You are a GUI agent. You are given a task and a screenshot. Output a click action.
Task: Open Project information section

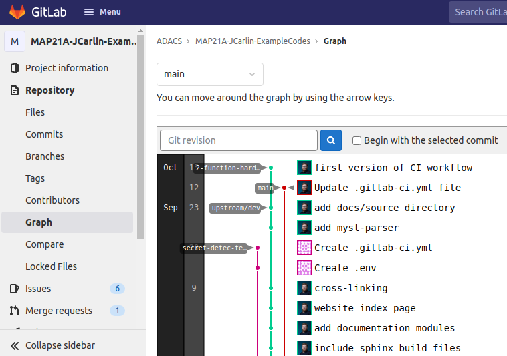pyautogui.click(x=67, y=68)
